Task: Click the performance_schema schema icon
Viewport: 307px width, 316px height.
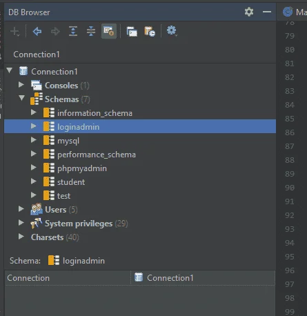Action: [x=49, y=154]
